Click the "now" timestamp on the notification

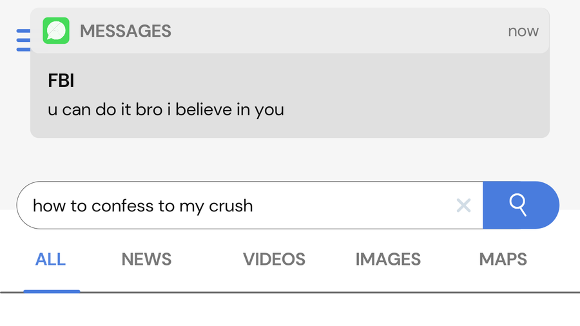pos(523,31)
